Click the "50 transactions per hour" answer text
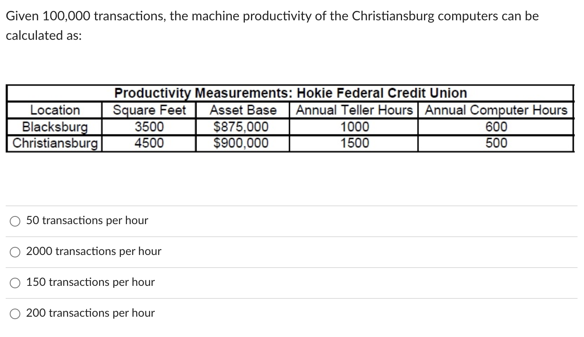This screenshot has height=337, width=584. pos(87,220)
